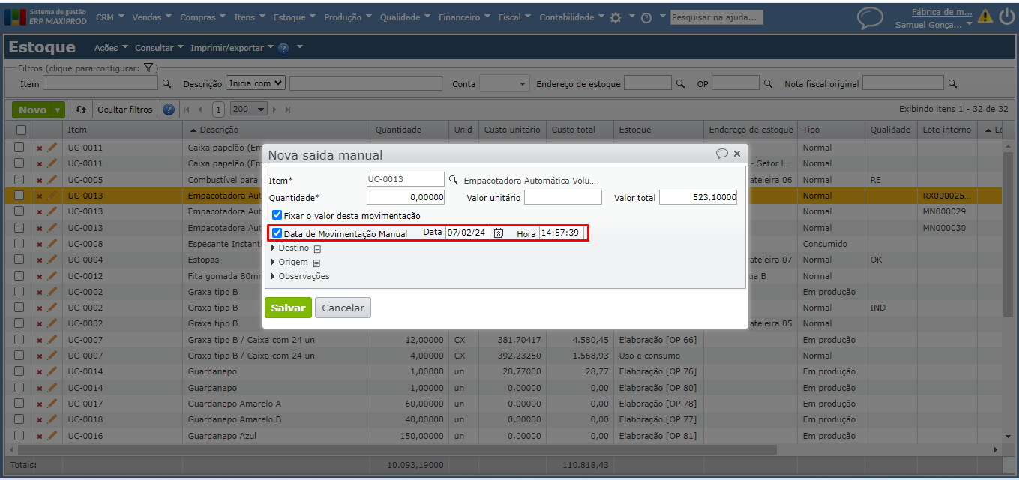Click the yellow warning alert icon
The width and height of the screenshot is (1019, 480).
(985, 16)
